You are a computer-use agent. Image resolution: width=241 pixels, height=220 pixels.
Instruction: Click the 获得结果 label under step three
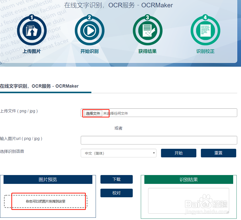click(147, 51)
